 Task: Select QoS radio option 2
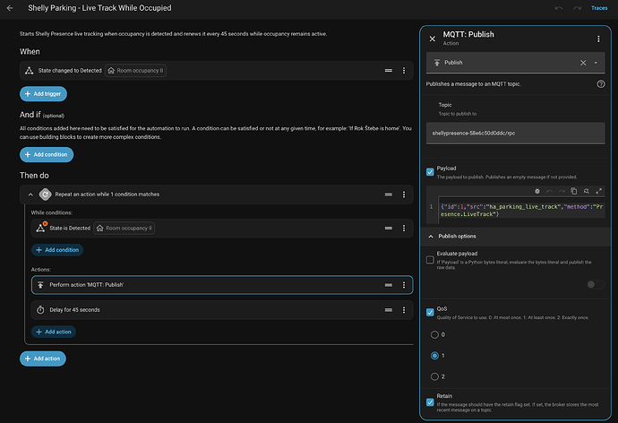[x=434, y=376]
